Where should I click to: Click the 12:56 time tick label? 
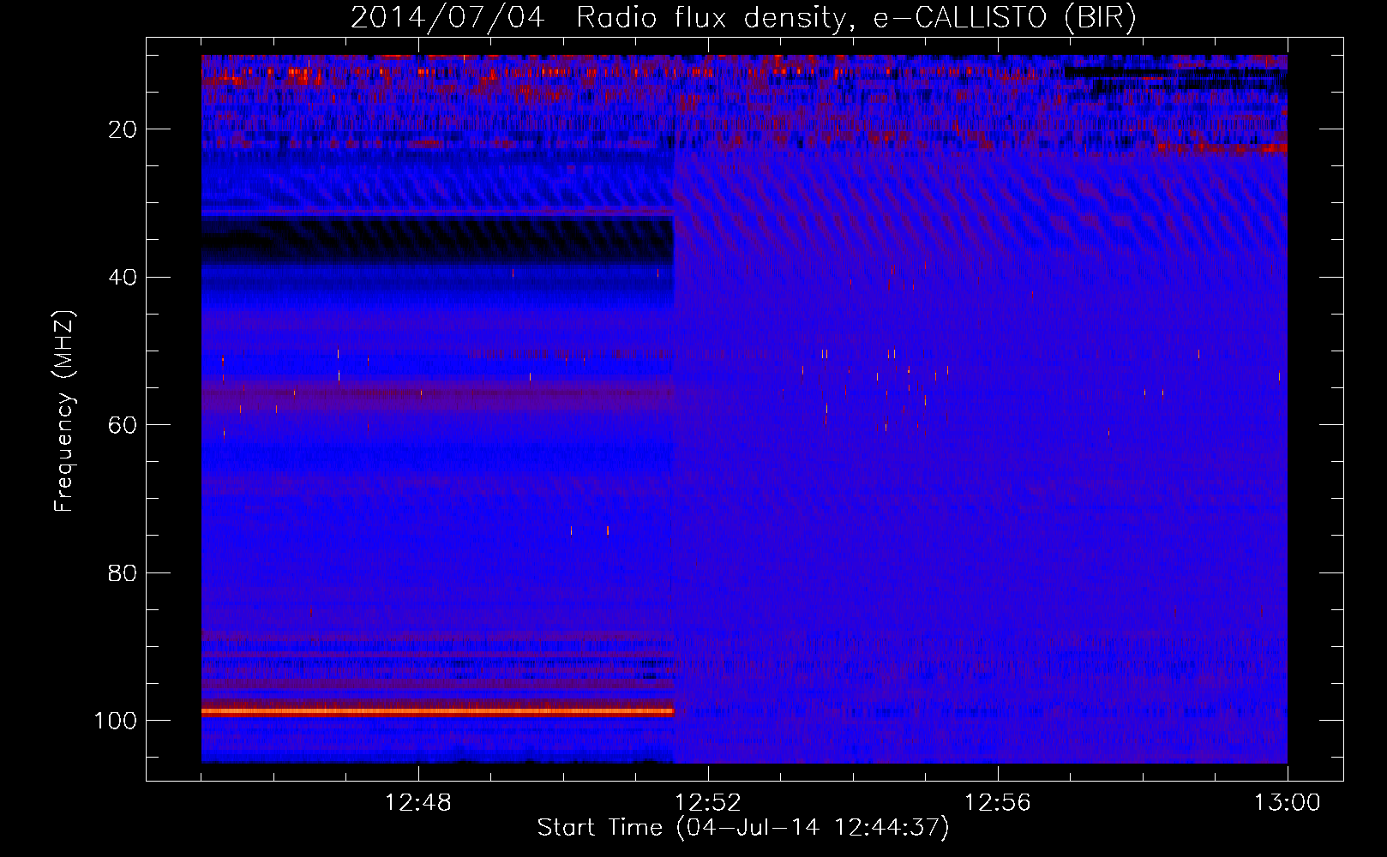998,803
